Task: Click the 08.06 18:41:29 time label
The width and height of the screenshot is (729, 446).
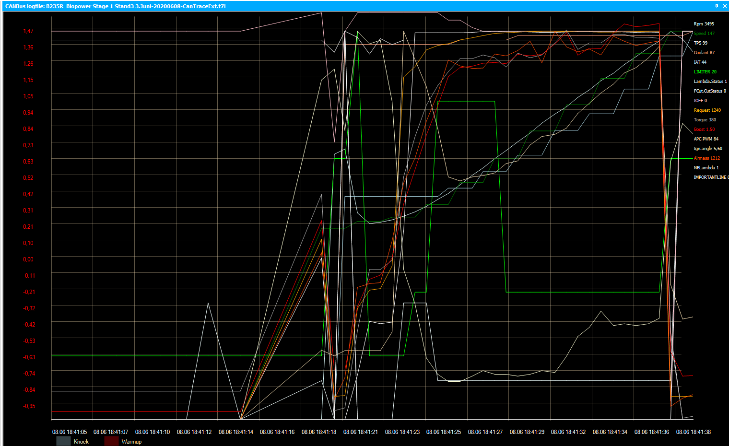Action: (x=527, y=432)
